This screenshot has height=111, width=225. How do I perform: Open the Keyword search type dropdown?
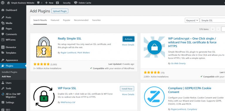coord(192,20)
